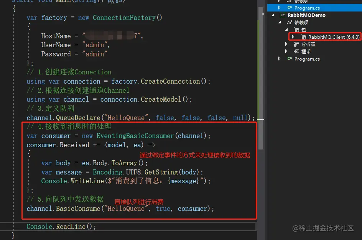Click the true argument in BasicConsume
362x240 pixels.
(x=163, y=209)
